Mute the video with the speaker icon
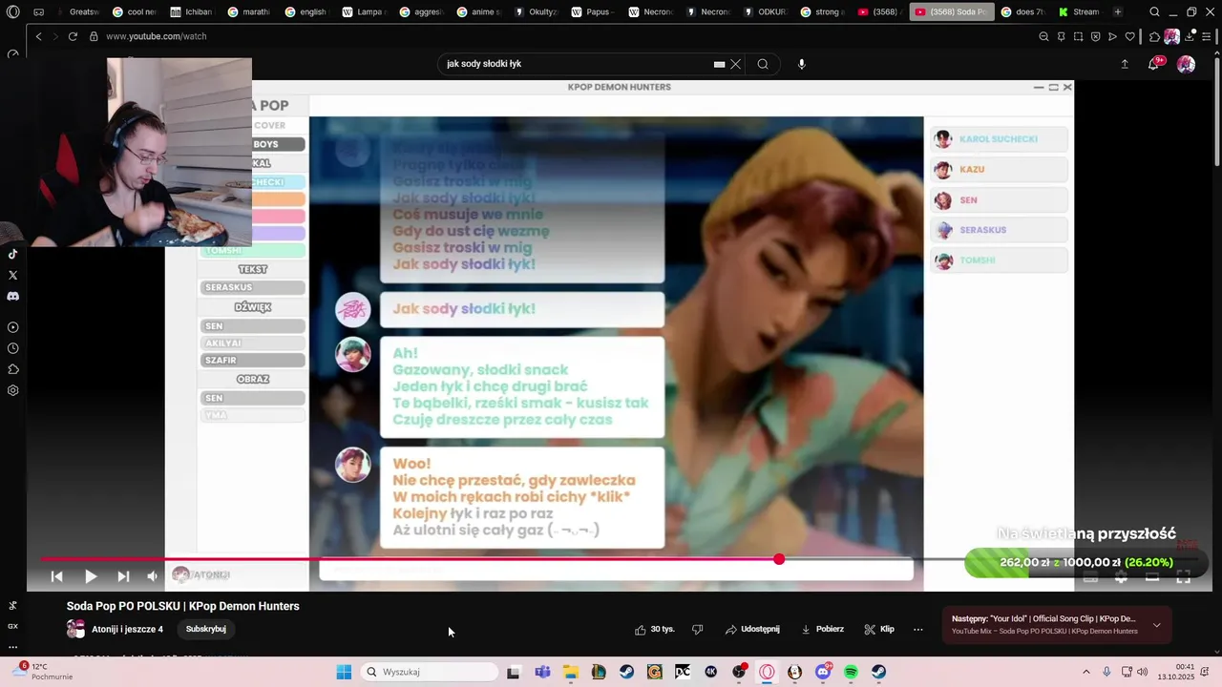The width and height of the screenshot is (1222, 687). 153,576
